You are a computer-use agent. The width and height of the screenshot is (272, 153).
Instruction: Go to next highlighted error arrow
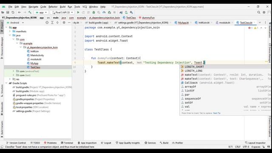tap(265, 28)
